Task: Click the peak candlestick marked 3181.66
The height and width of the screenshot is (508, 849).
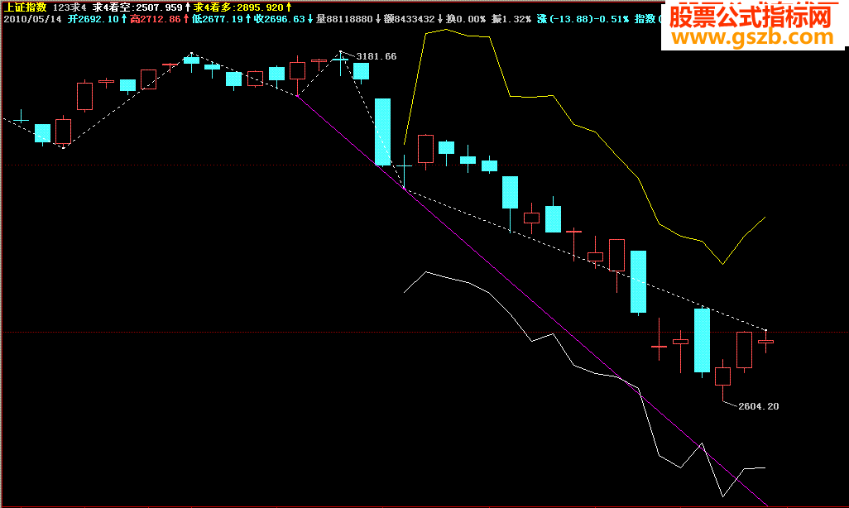Action: pos(340,60)
